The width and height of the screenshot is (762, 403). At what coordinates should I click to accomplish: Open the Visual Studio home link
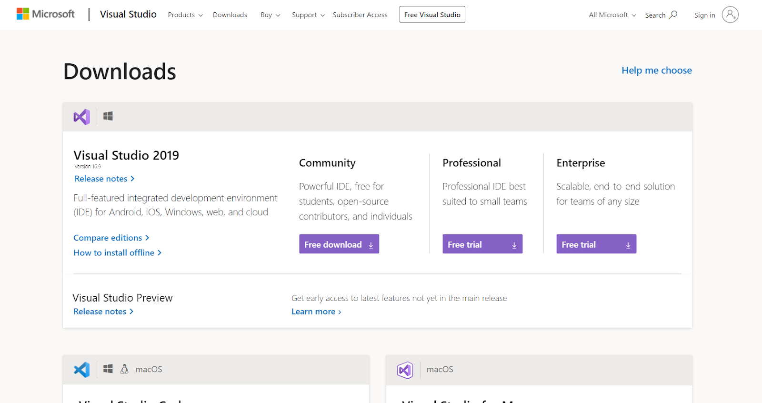point(128,14)
